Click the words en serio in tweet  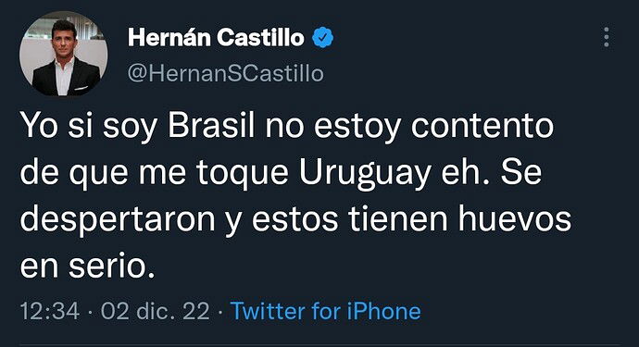88,266
